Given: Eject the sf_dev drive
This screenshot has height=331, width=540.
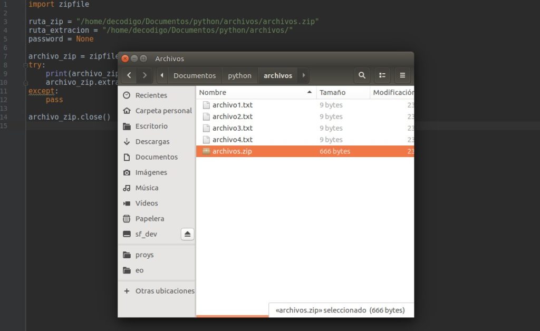Looking at the screenshot, I should pos(187,234).
